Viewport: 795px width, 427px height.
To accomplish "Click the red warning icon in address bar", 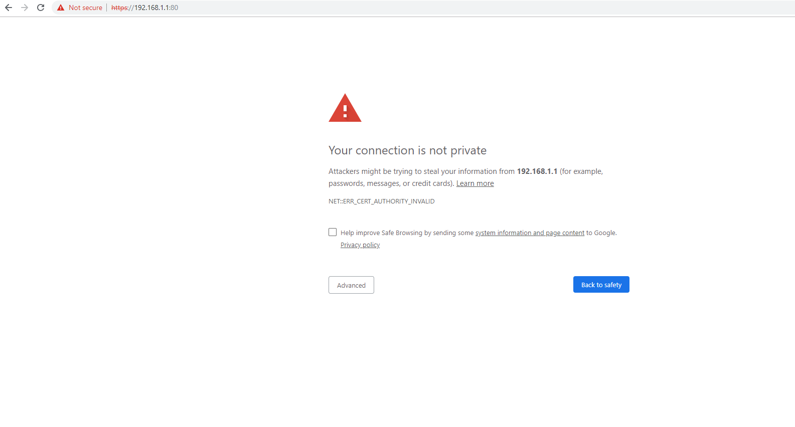I will [61, 8].
